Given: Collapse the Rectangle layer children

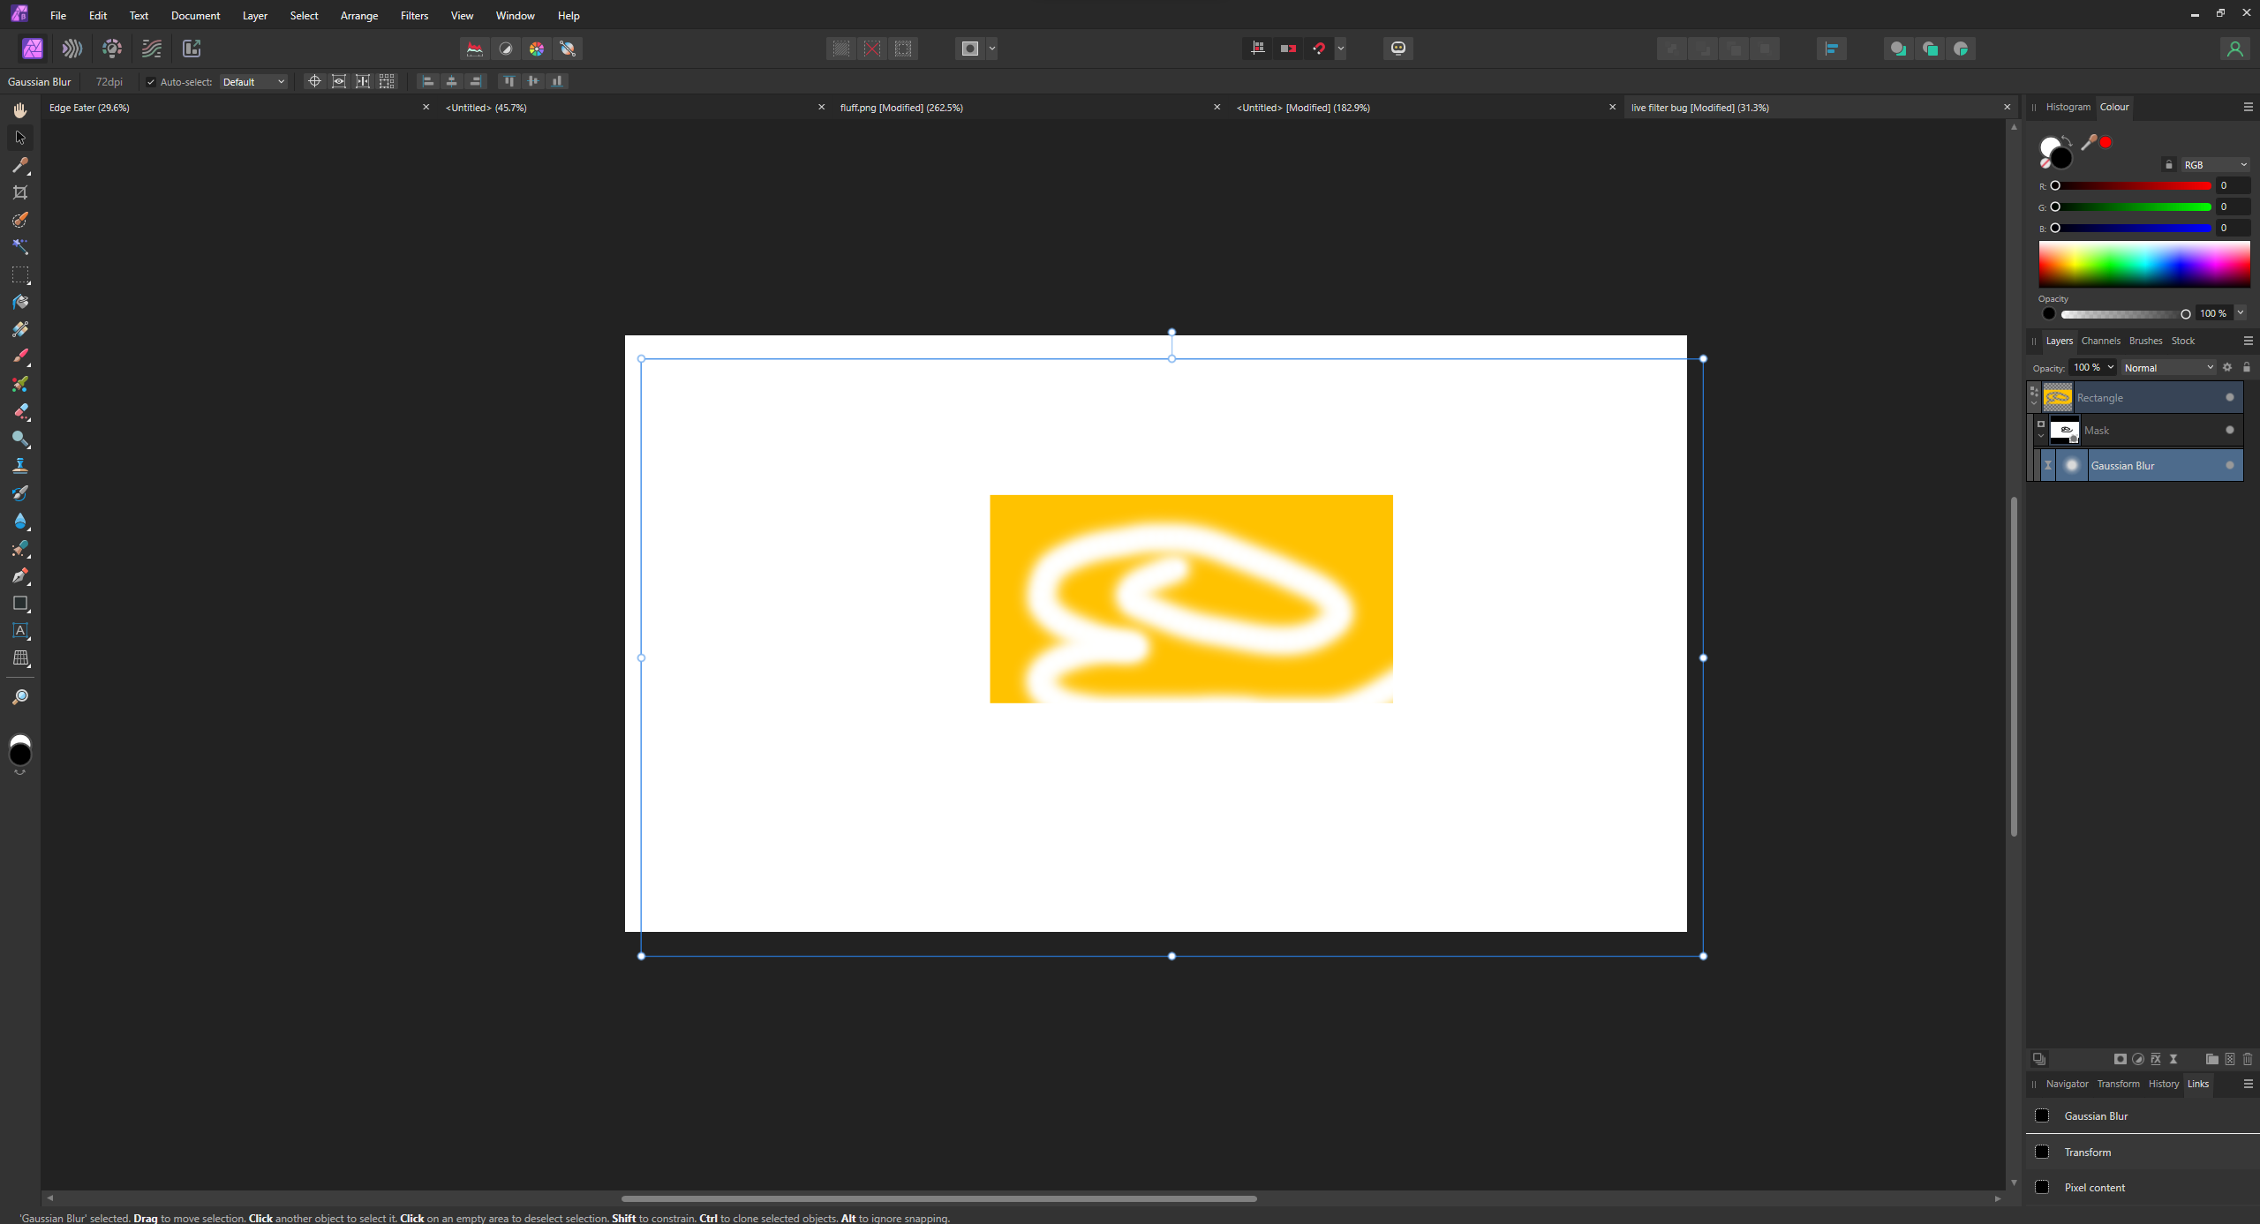Looking at the screenshot, I should 2035,402.
